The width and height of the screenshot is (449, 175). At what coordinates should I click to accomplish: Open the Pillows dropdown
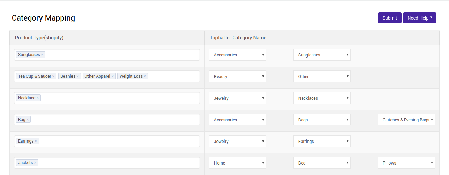pos(406,163)
